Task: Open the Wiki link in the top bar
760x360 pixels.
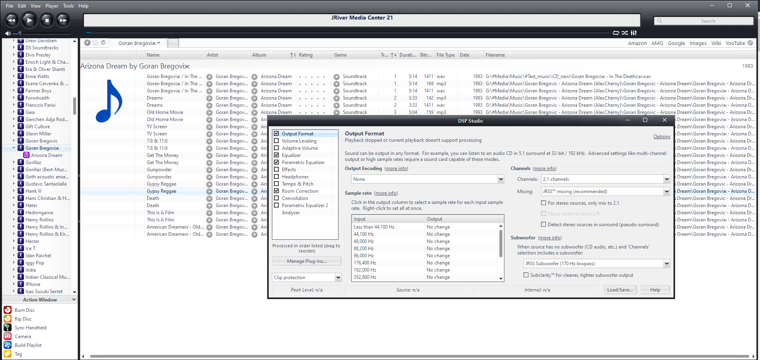Action: [x=716, y=43]
